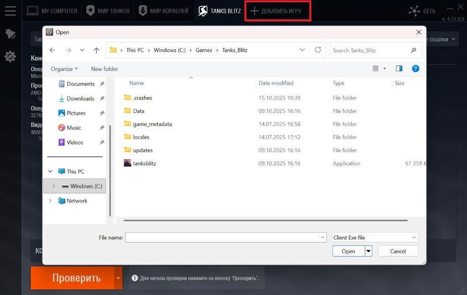This screenshot has height=295, width=467.
Task: Open the hamburger menu icon
Action: coord(10,11)
